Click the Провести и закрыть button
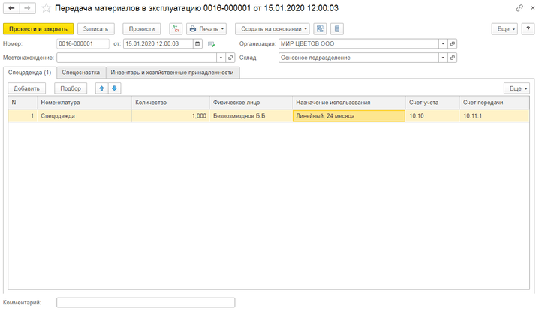The image size is (536, 311). coord(38,29)
